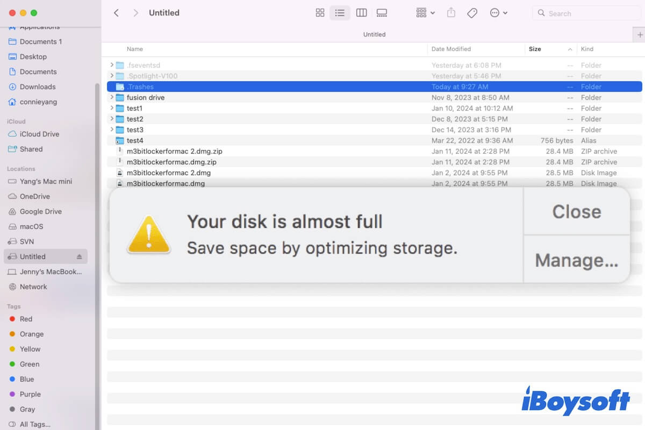The image size is (645, 430).
Task: Switch Finder to icon view
Action: pos(320,12)
